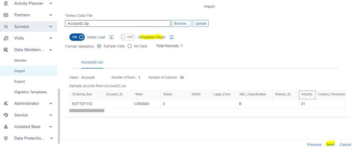This screenshot has height=148, width=353.
Task: Expand the Service menu chevron
Action: point(50,115)
